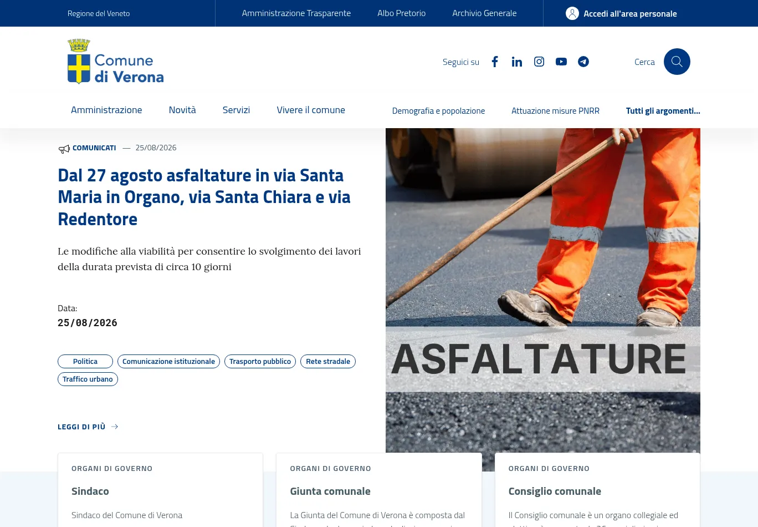Select the Comunicazione istituzionale tag

pos(168,361)
